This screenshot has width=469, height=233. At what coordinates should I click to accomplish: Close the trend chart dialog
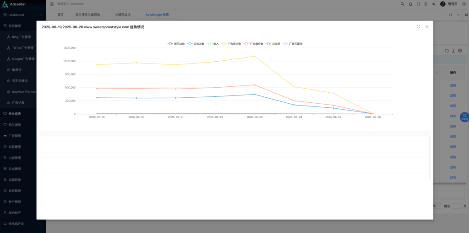pos(427,26)
